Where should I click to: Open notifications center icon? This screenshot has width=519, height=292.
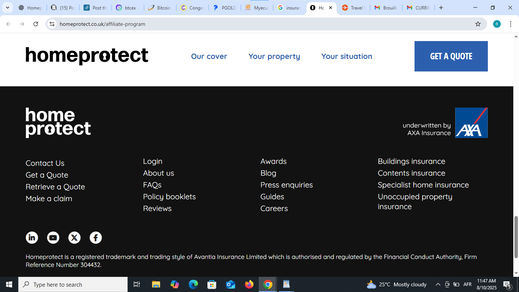coord(507,284)
